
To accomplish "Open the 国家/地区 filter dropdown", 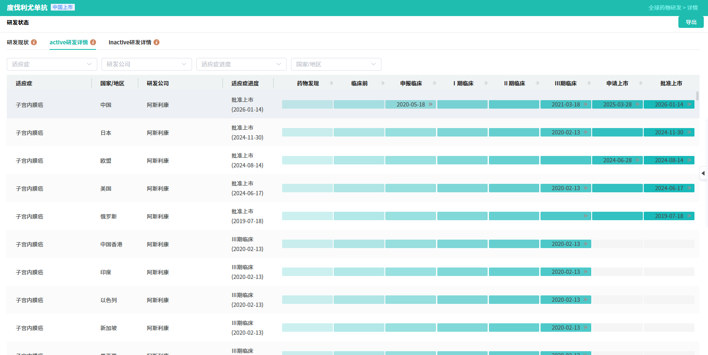I will point(336,64).
